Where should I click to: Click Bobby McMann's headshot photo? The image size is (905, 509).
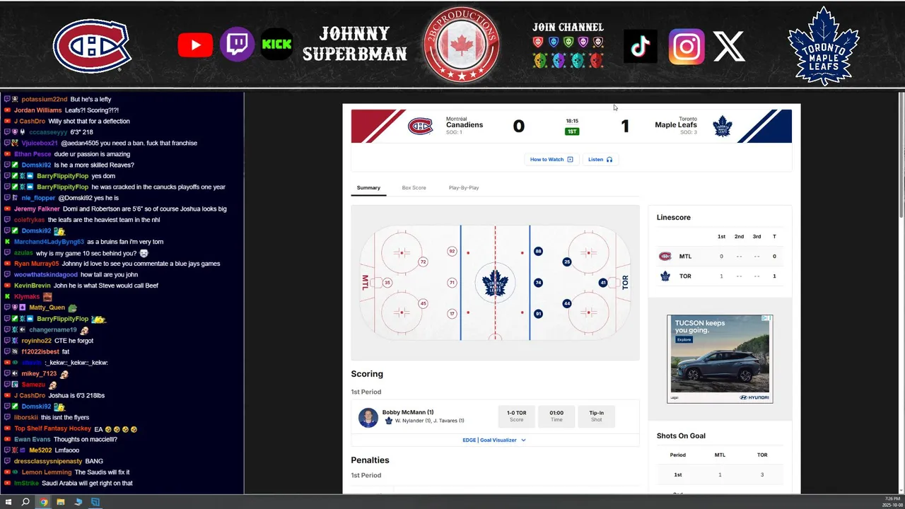pos(368,418)
